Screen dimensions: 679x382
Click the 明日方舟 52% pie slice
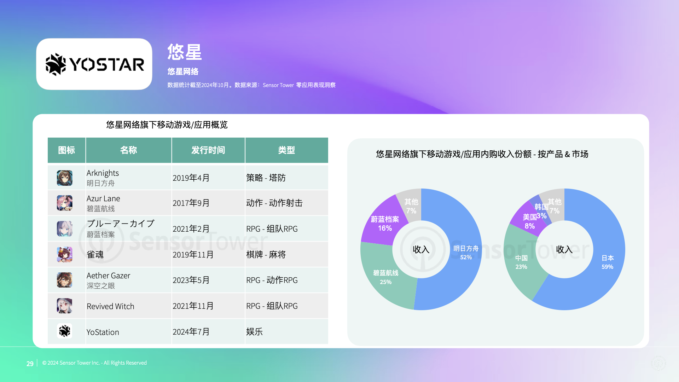[465, 253]
